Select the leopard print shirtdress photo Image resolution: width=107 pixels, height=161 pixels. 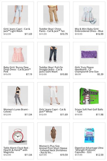coord(53,134)
